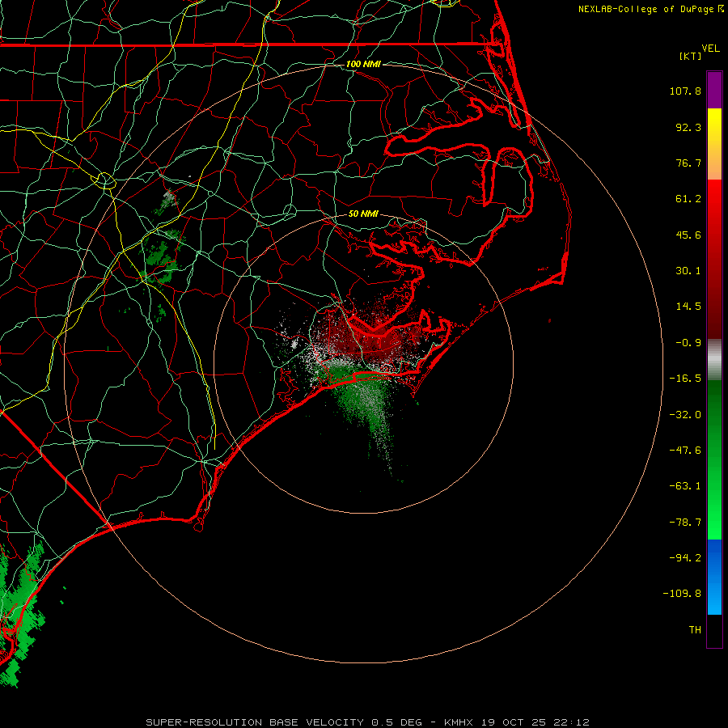The height and width of the screenshot is (728, 728).
Task: Click the "100 NMI" range ring label
Action: (x=363, y=64)
